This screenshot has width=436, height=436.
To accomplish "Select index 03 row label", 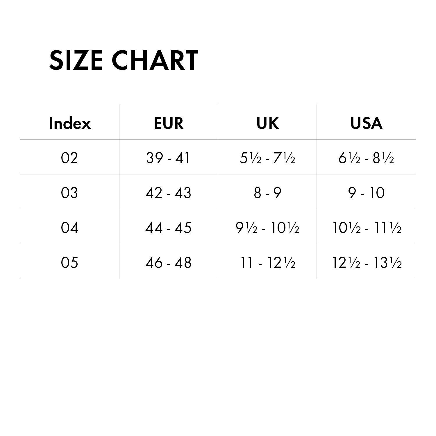I will 69,193.
